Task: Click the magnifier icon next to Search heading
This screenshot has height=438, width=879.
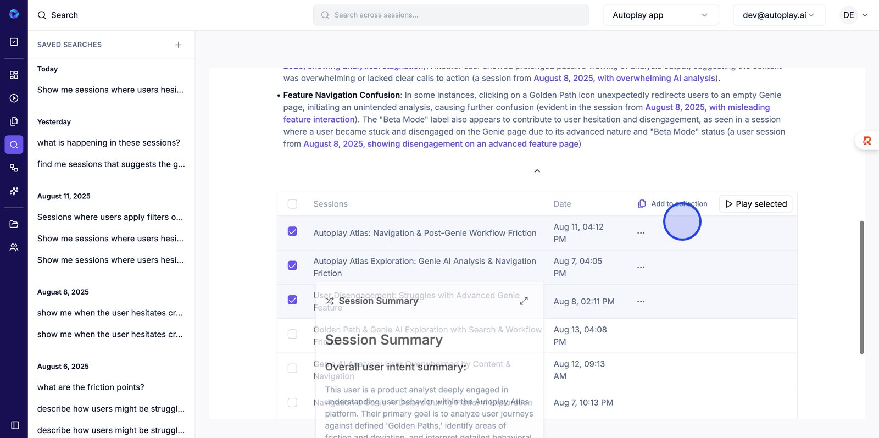Action: [42, 15]
